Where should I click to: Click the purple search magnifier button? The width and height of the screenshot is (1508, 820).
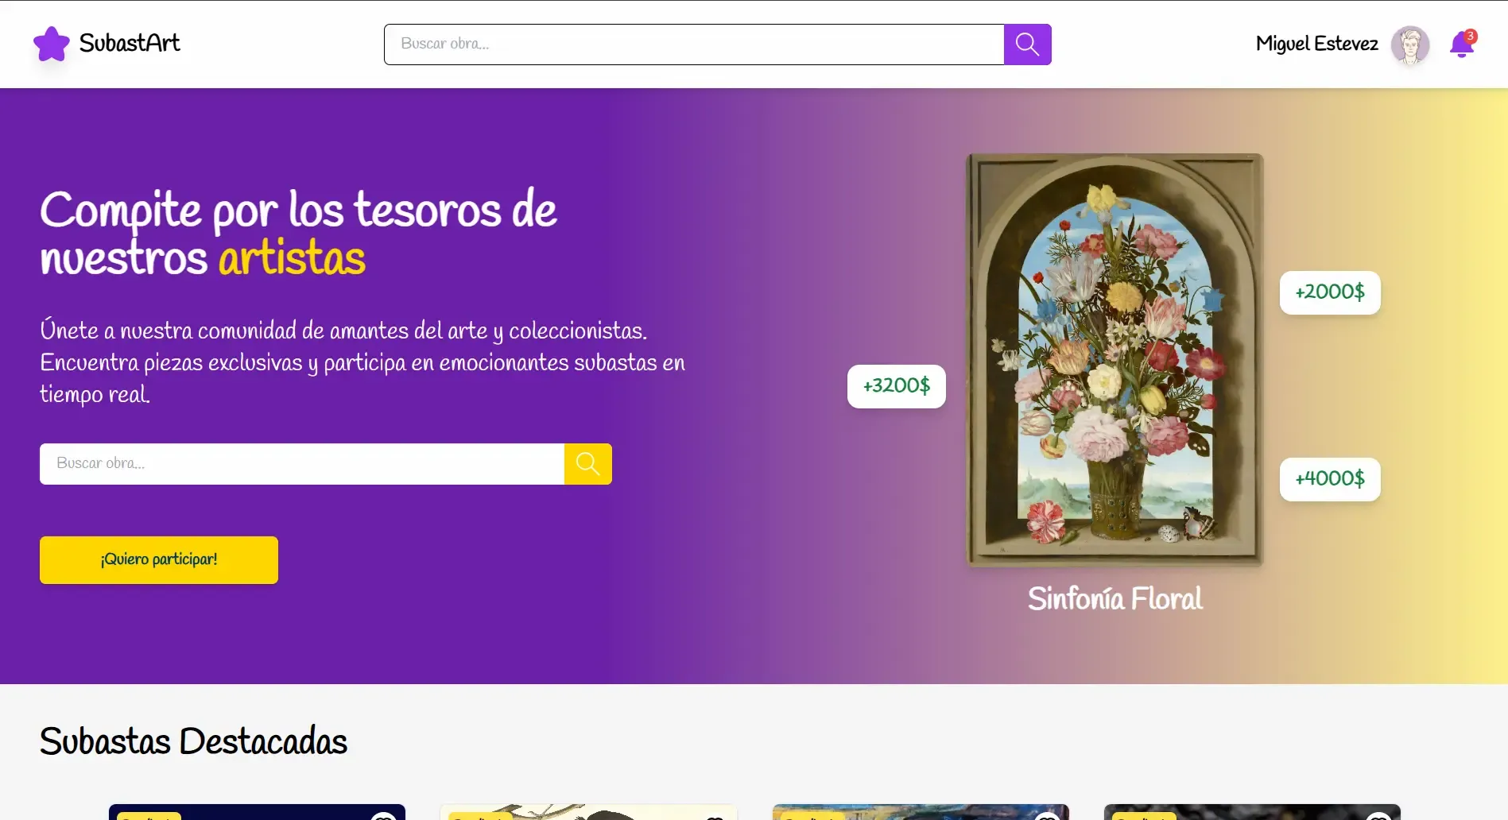click(x=1027, y=44)
